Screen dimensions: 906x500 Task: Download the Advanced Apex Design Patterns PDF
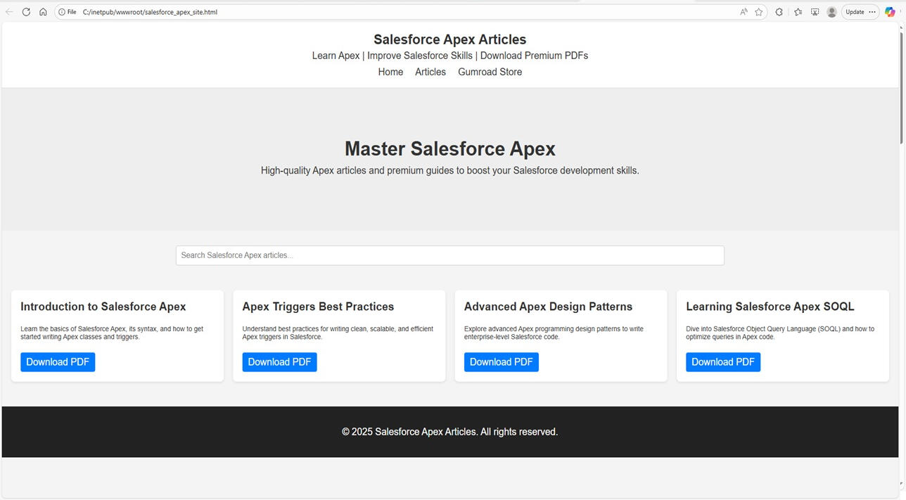click(x=501, y=361)
